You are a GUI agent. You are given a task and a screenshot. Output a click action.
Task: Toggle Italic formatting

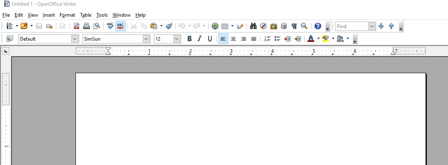coord(200,39)
